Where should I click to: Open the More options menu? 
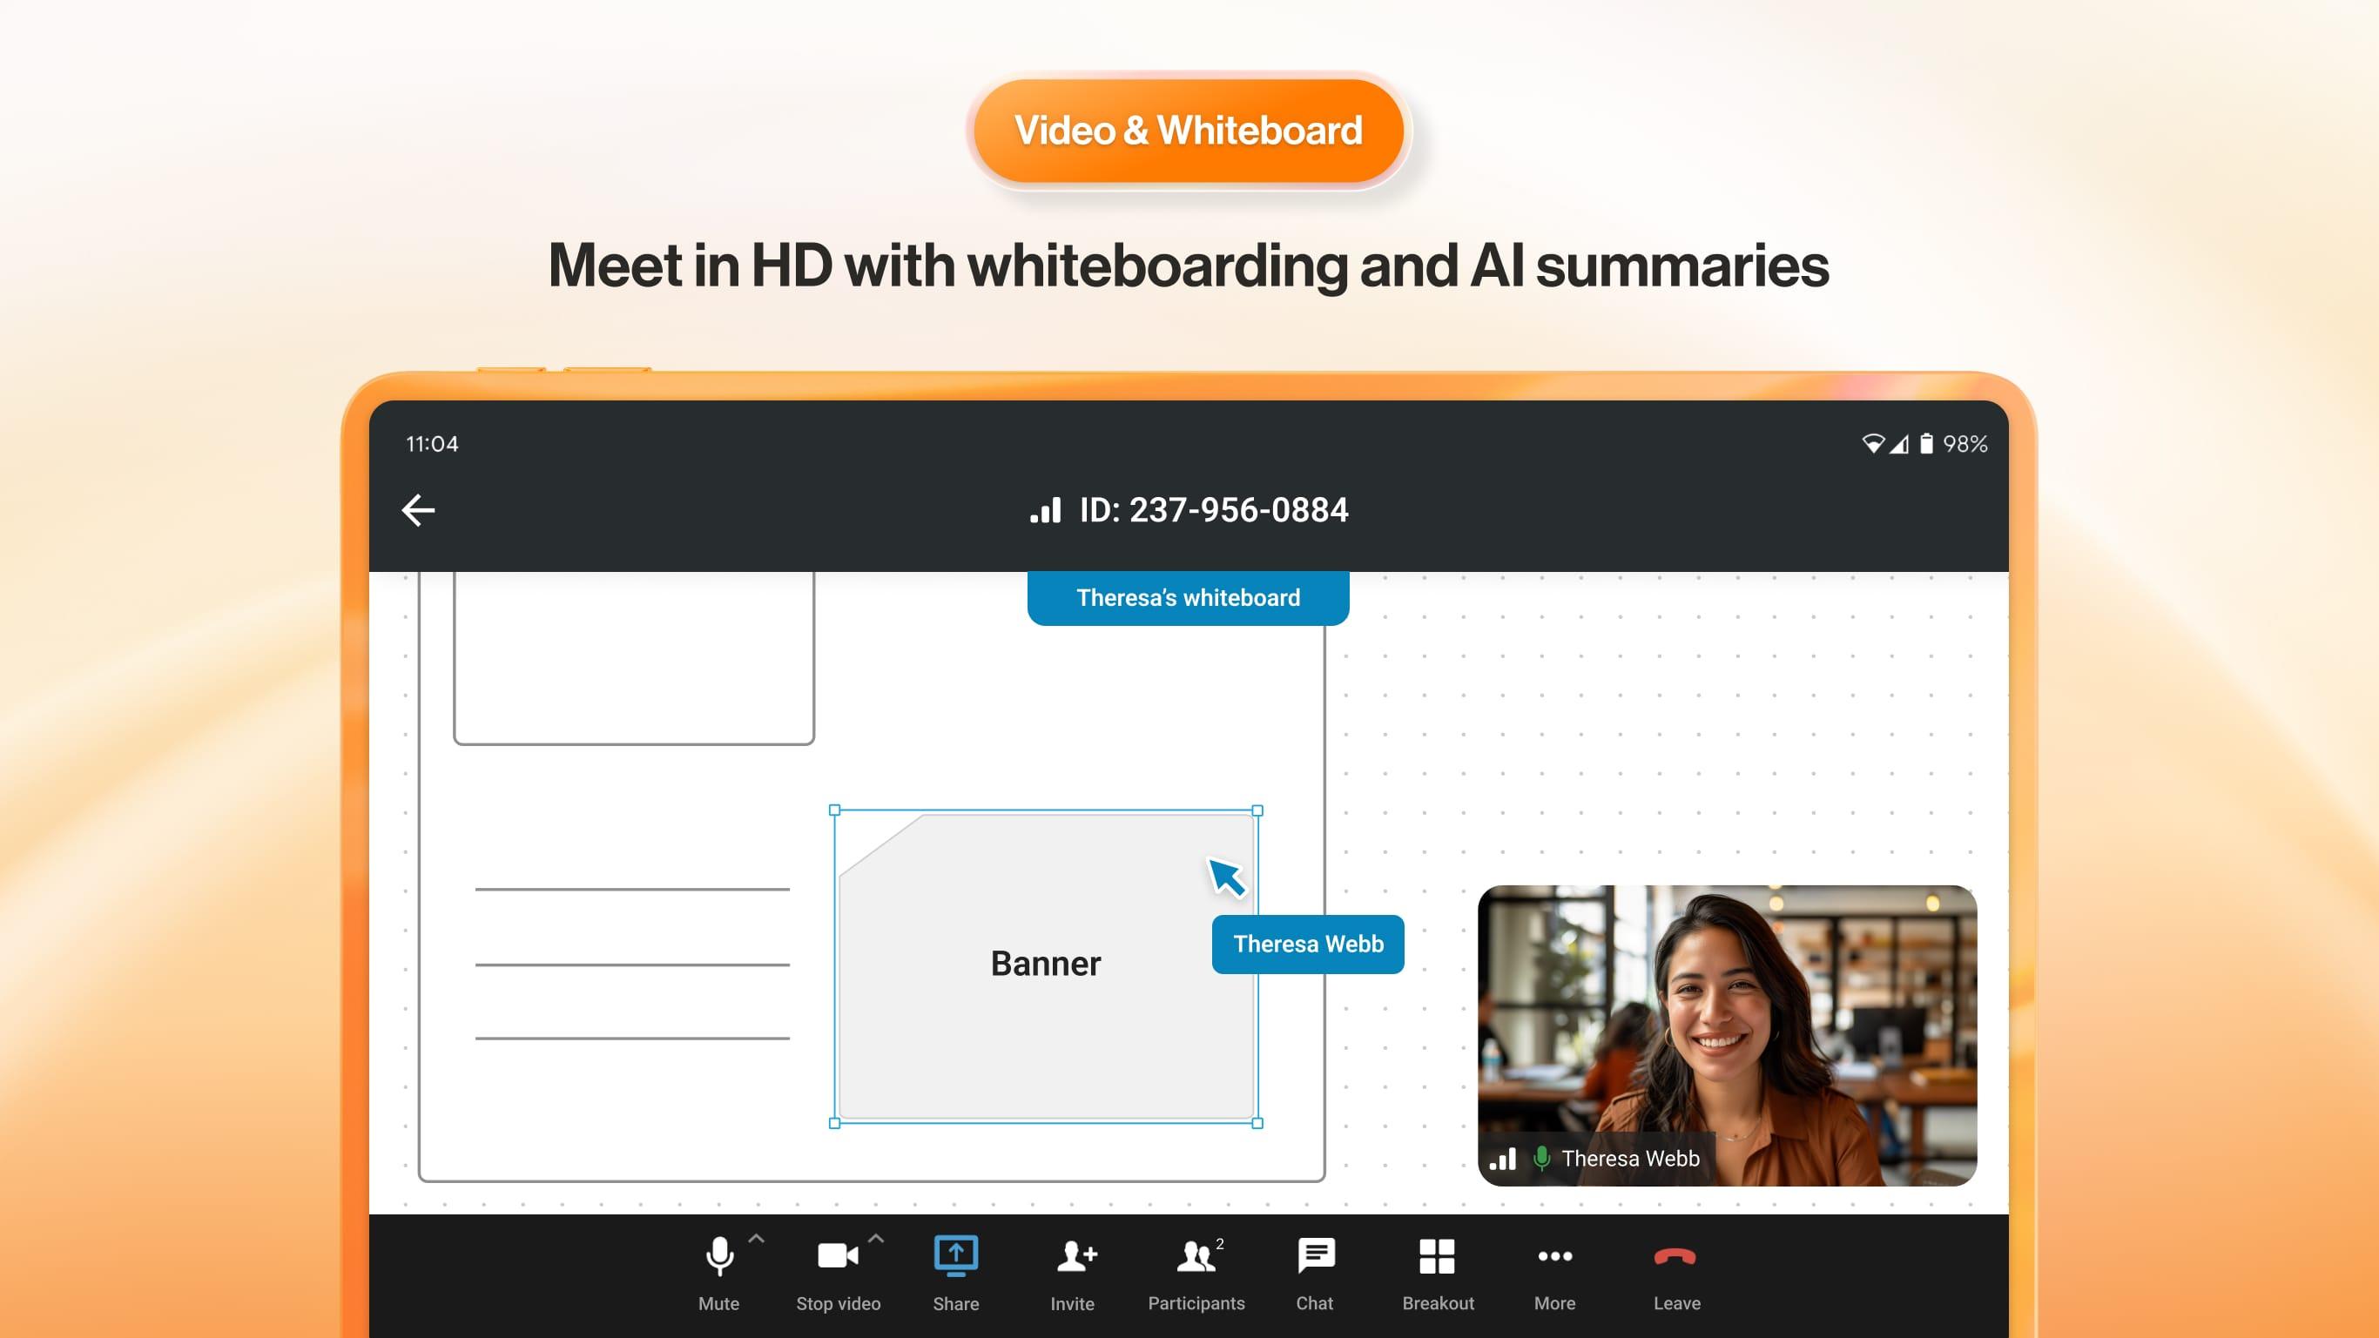click(1555, 1274)
